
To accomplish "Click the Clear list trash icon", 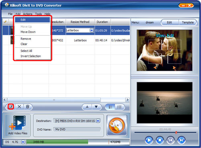I will (28, 107).
